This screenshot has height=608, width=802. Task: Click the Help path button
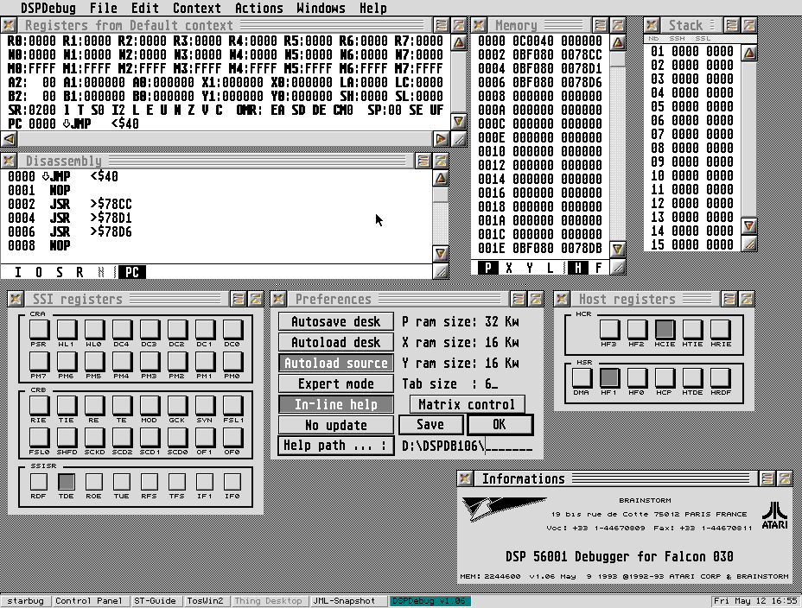pos(336,446)
